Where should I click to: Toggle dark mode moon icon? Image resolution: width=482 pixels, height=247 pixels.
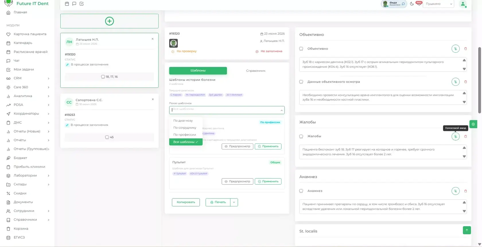tap(412, 4)
